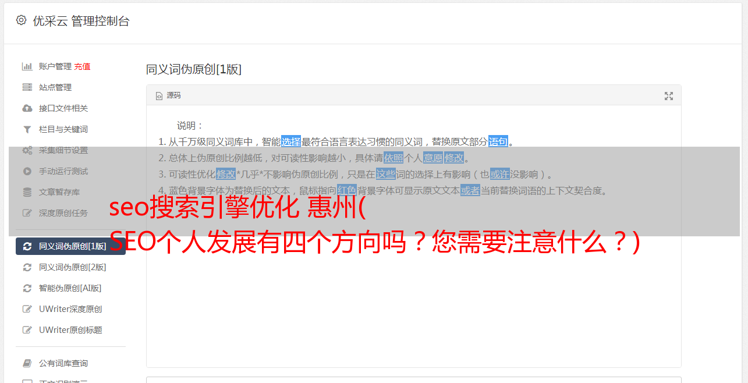Click the 文章暂存库 database icon
The width and height of the screenshot is (748, 383).
[27, 192]
